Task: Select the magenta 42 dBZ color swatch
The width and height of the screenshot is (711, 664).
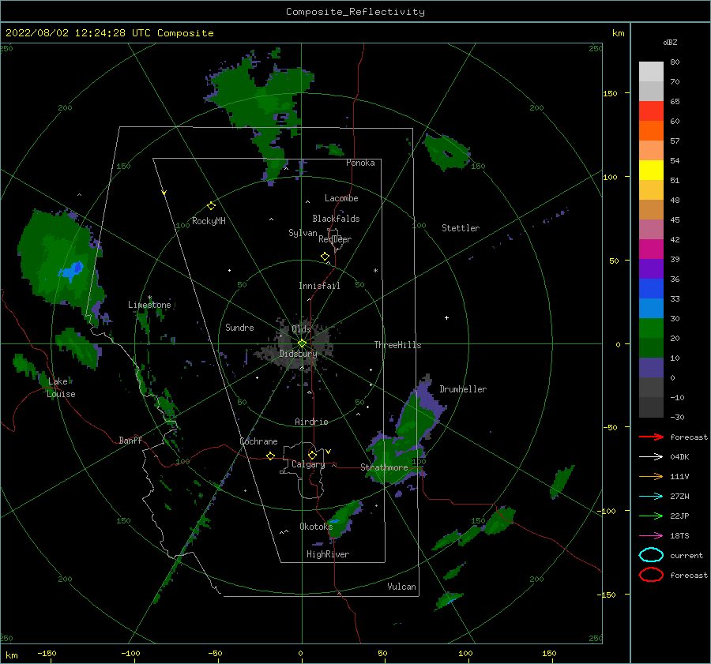Action: tap(651, 249)
